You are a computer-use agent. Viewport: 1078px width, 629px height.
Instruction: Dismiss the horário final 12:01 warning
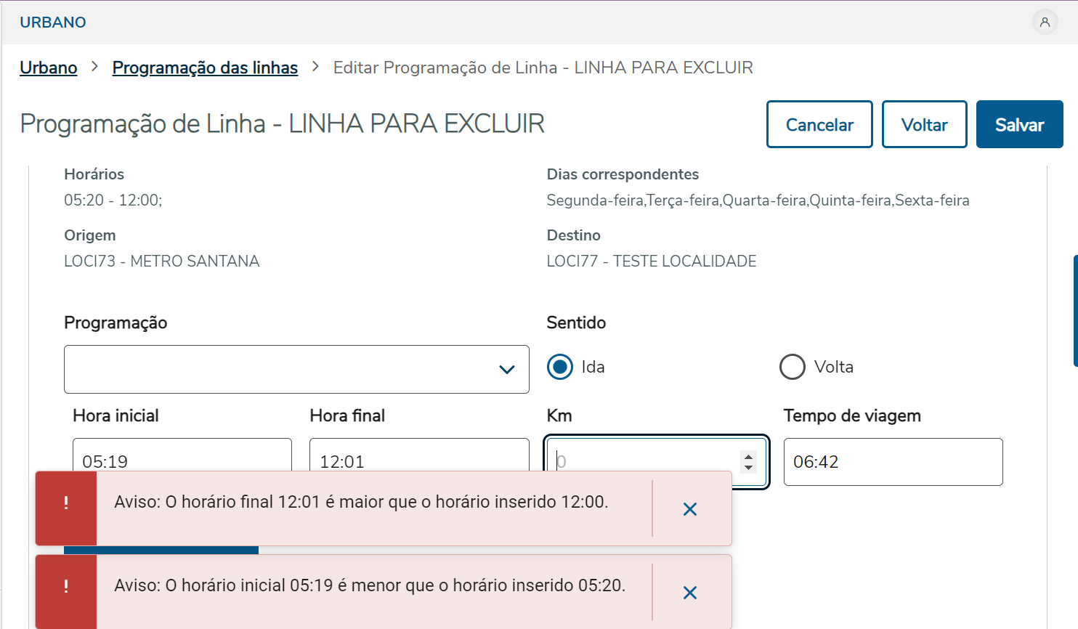pyautogui.click(x=690, y=509)
